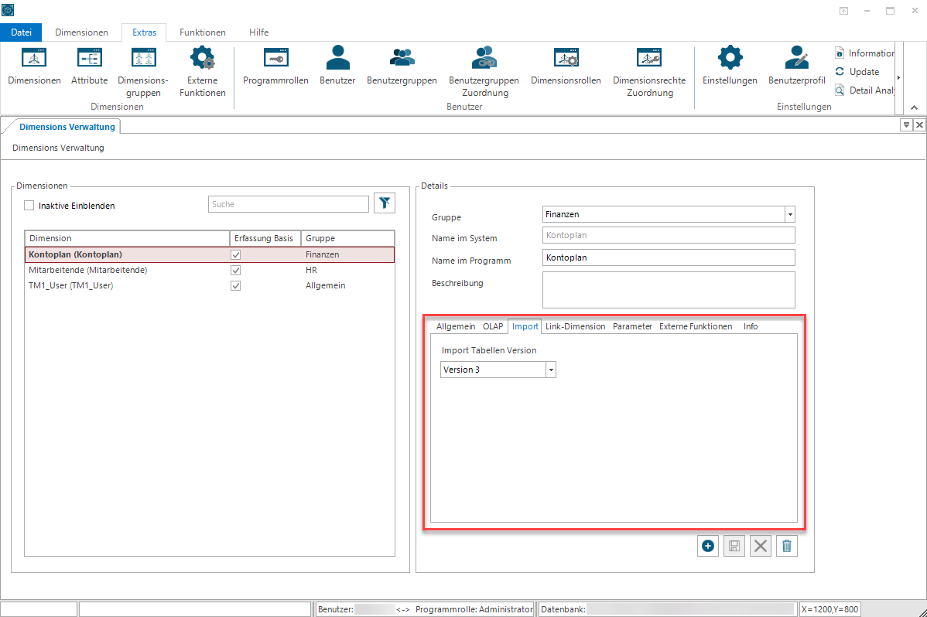This screenshot has height=617, width=927.
Task: Toggle Erfassung Basis checkbox for Mitarbeitende
Action: click(235, 270)
